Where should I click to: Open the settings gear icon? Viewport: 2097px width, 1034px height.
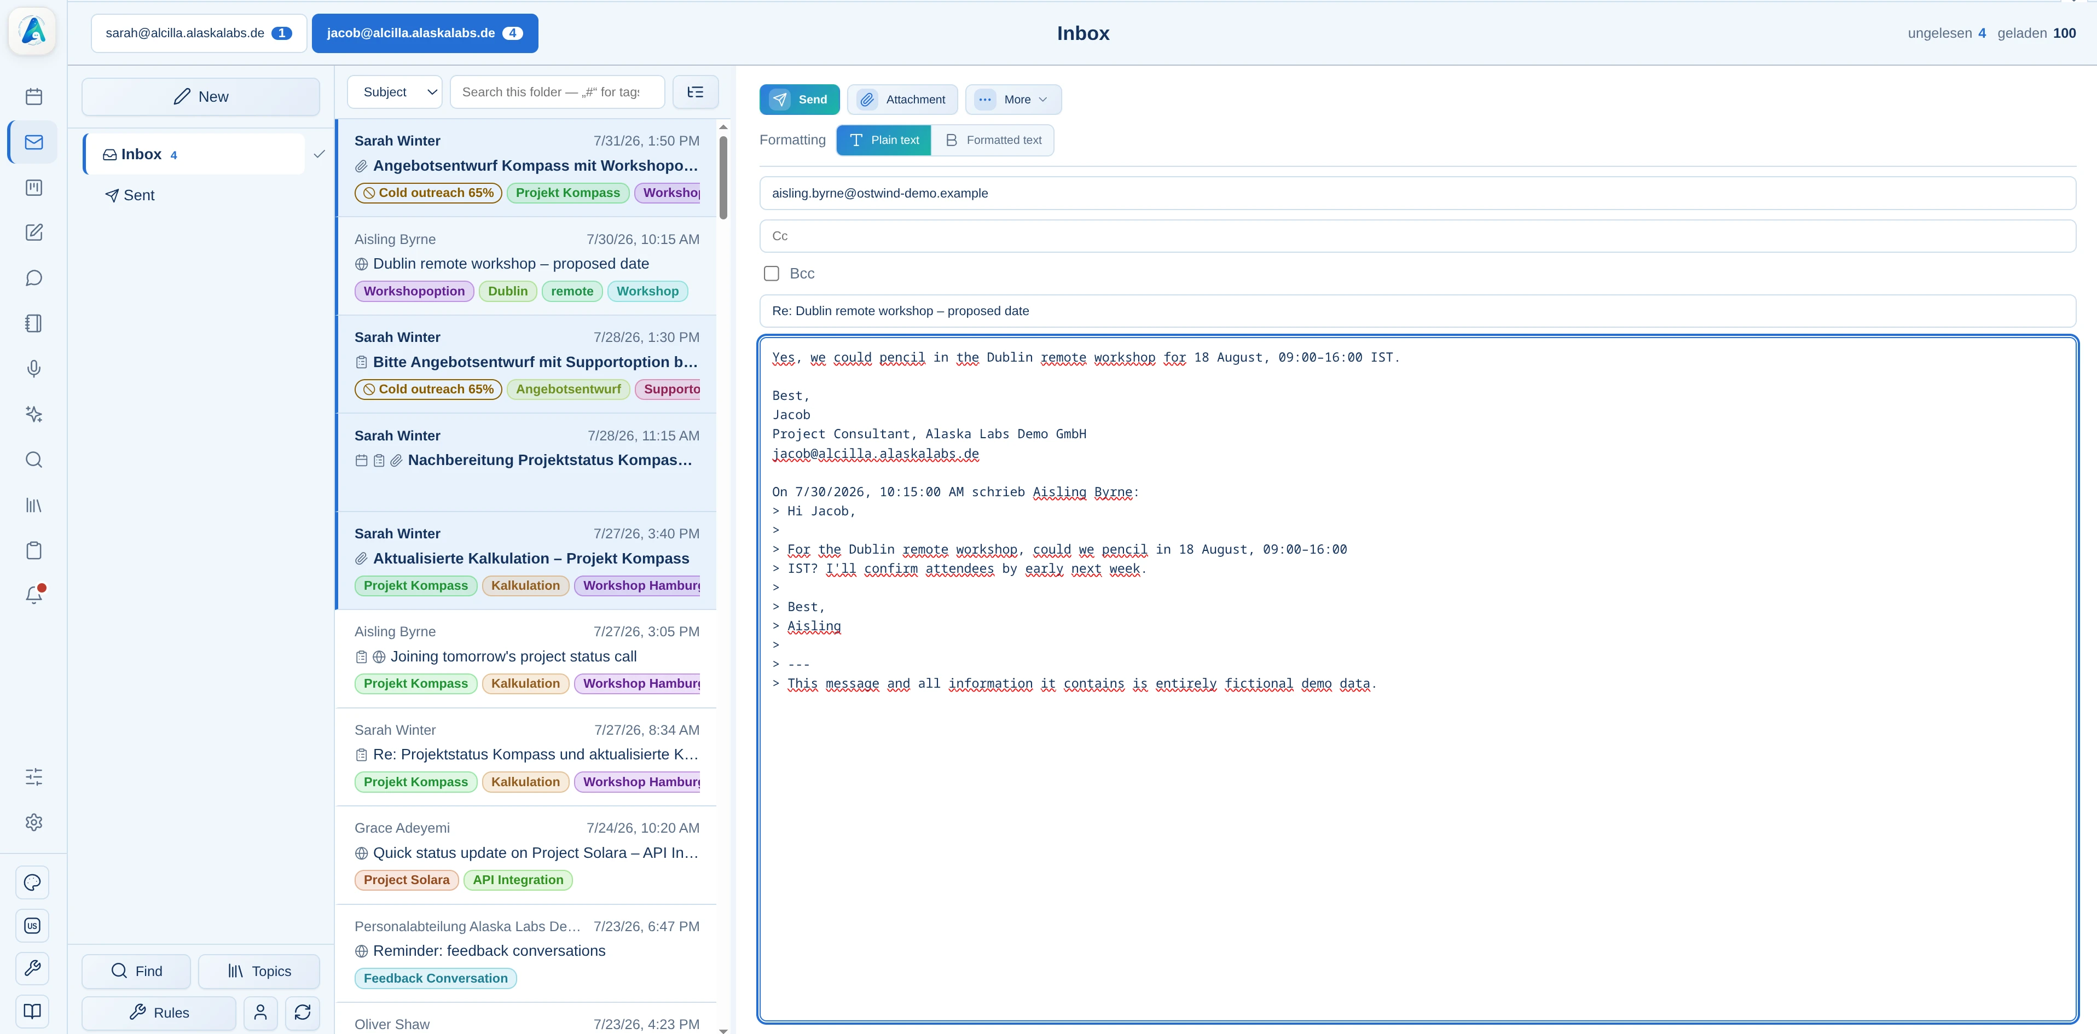[x=33, y=822]
